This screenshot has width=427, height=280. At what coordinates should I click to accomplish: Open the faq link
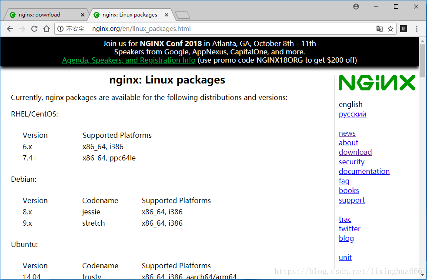pos(344,181)
